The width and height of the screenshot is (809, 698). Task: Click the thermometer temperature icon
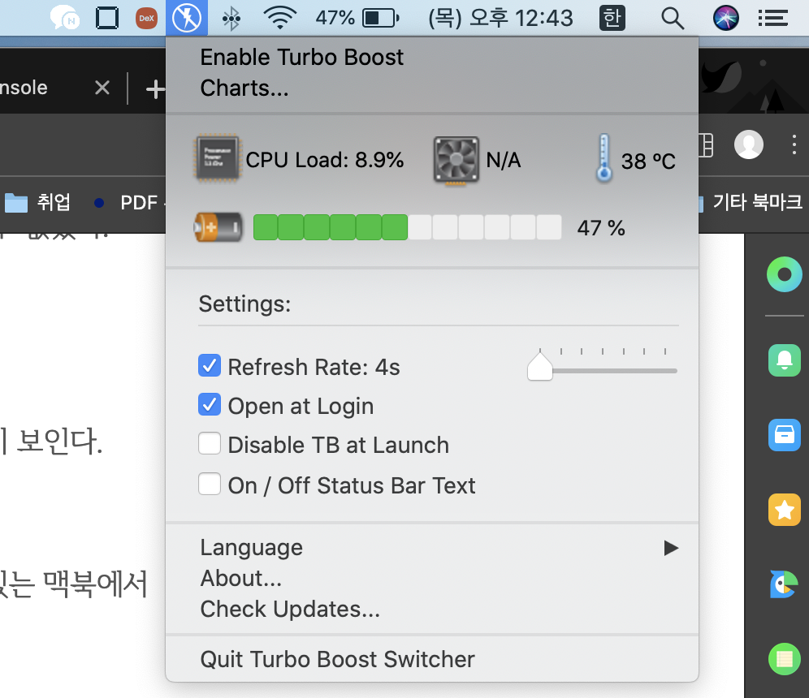point(604,157)
